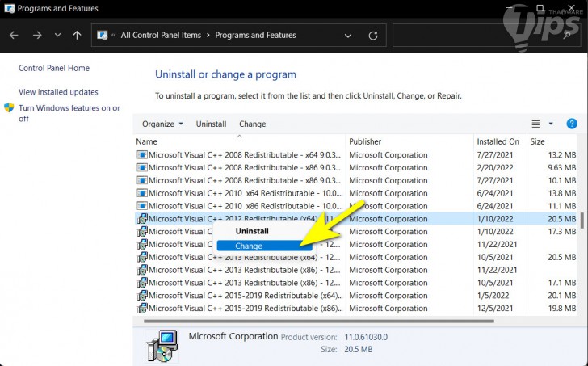Image resolution: width=588 pixels, height=366 pixels.
Task: Sort by the Installed On column header
Action: click(x=498, y=141)
